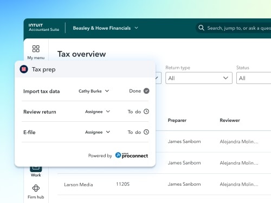Click James Sanborn in Larson Media row
Image resolution: width=271 pixels, height=203 pixels.
click(184, 184)
